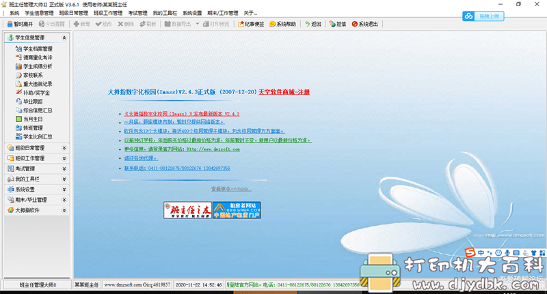Expand the 系统设置 sidebar panel
This screenshot has height=294, width=547.
pyautogui.click(x=64, y=190)
